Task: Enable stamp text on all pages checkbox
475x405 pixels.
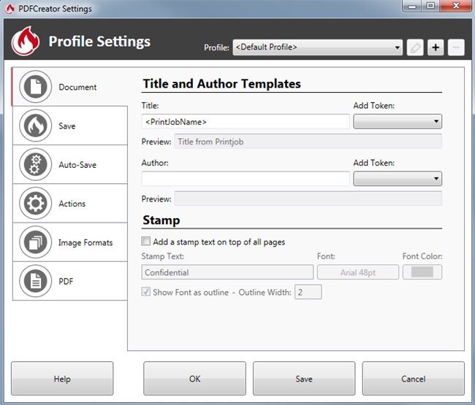Action: 146,242
